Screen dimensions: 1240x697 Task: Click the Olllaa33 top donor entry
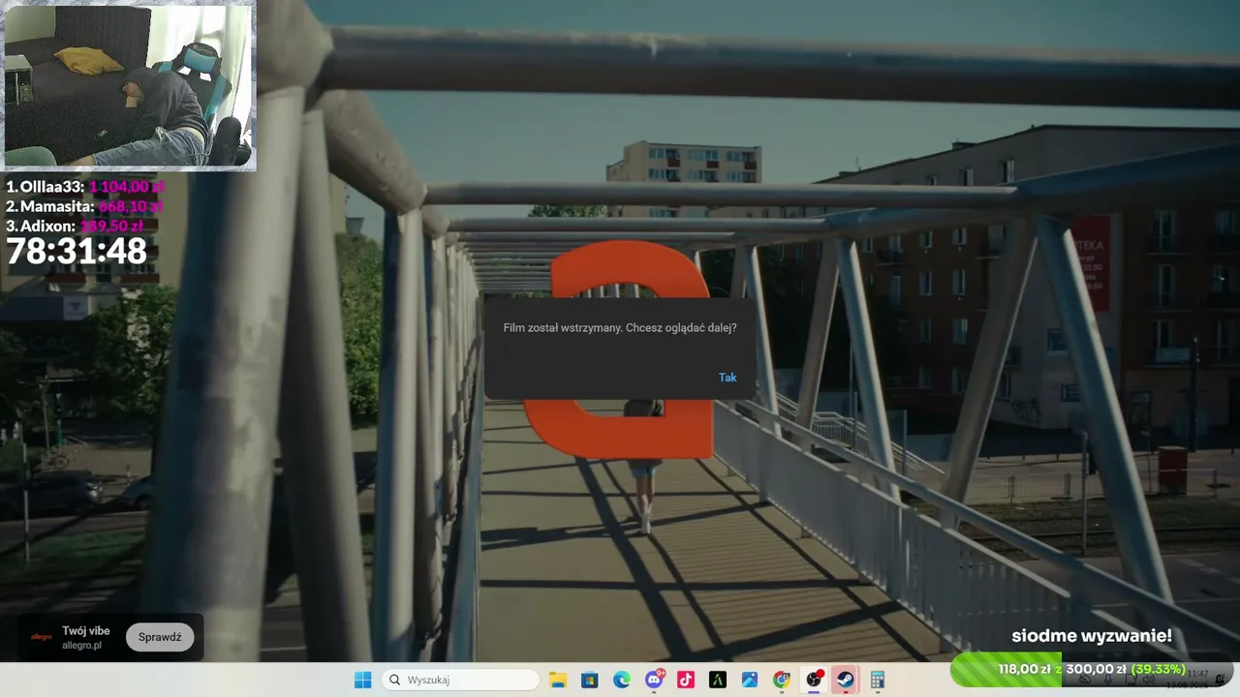pos(85,187)
